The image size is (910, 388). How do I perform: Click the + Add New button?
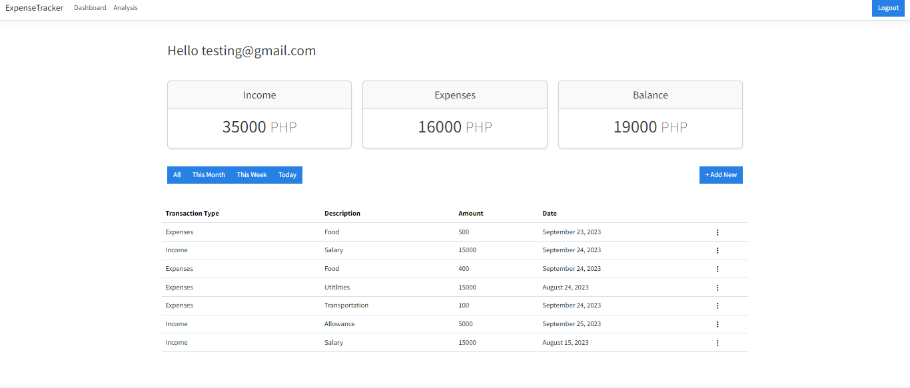pos(721,174)
